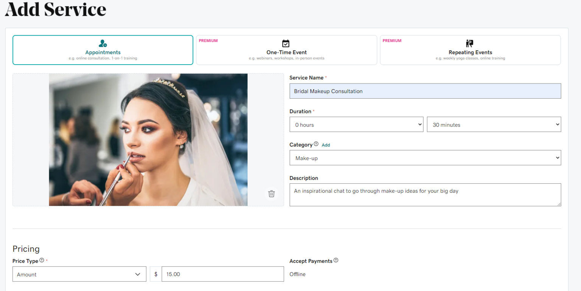Click the Accept Payments help icon
Screen dimensions: 581x291
click(336, 260)
